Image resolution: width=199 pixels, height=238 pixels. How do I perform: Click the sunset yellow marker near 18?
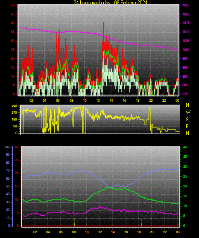click(142, 223)
